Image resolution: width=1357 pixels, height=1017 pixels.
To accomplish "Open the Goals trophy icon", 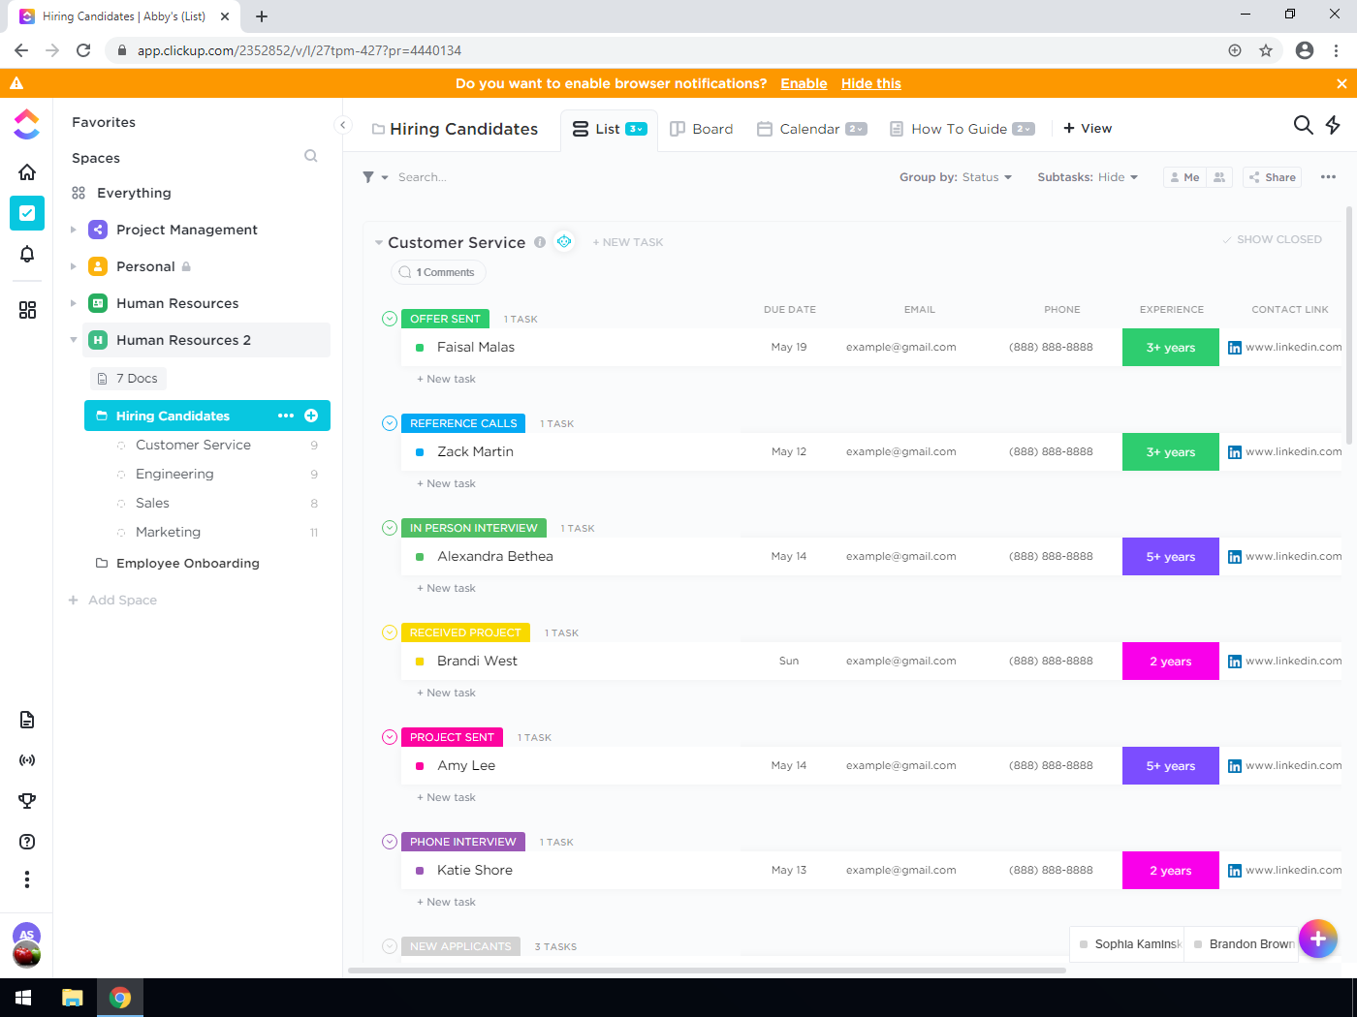I will pos(27,801).
